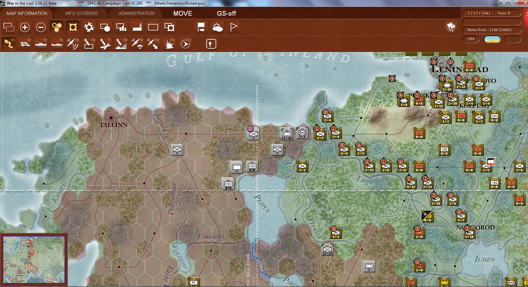The image size is (528, 287).
Task: Click the minimap overview thumbnail
Action: [x=34, y=260]
